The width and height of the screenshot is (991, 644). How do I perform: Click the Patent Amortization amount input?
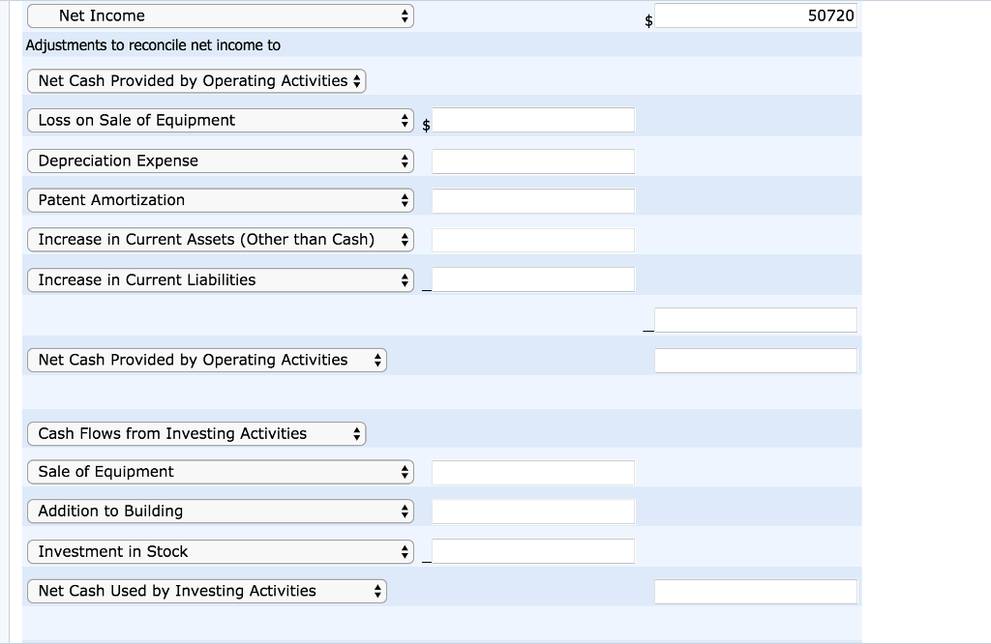533,201
